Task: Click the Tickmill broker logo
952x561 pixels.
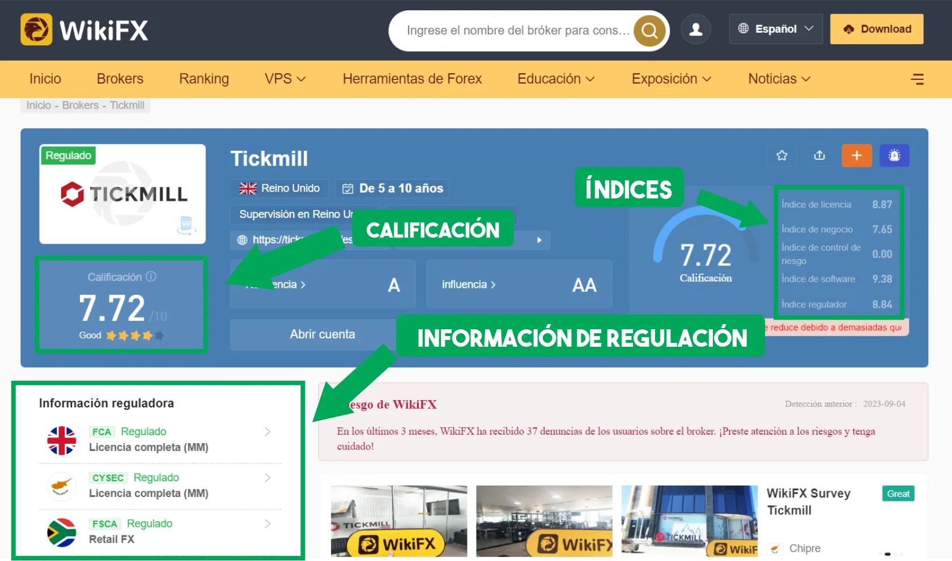Action: click(123, 194)
